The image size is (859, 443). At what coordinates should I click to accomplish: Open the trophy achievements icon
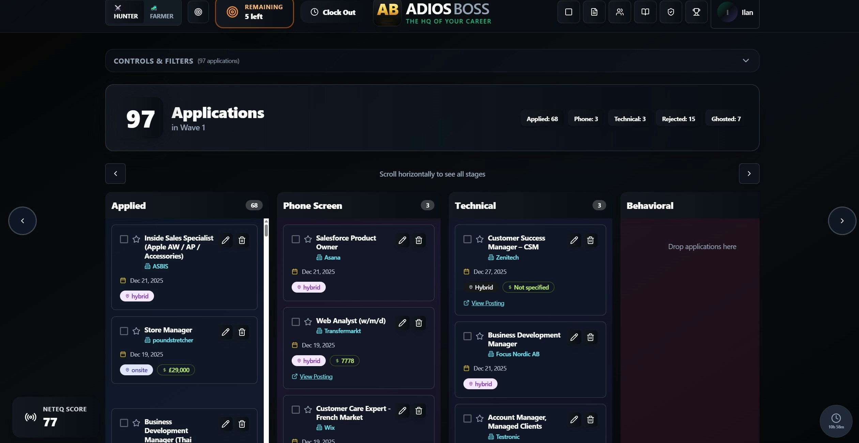click(696, 12)
